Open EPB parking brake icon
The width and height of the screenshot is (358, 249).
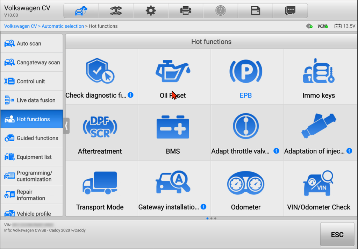pyautogui.click(x=246, y=71)
